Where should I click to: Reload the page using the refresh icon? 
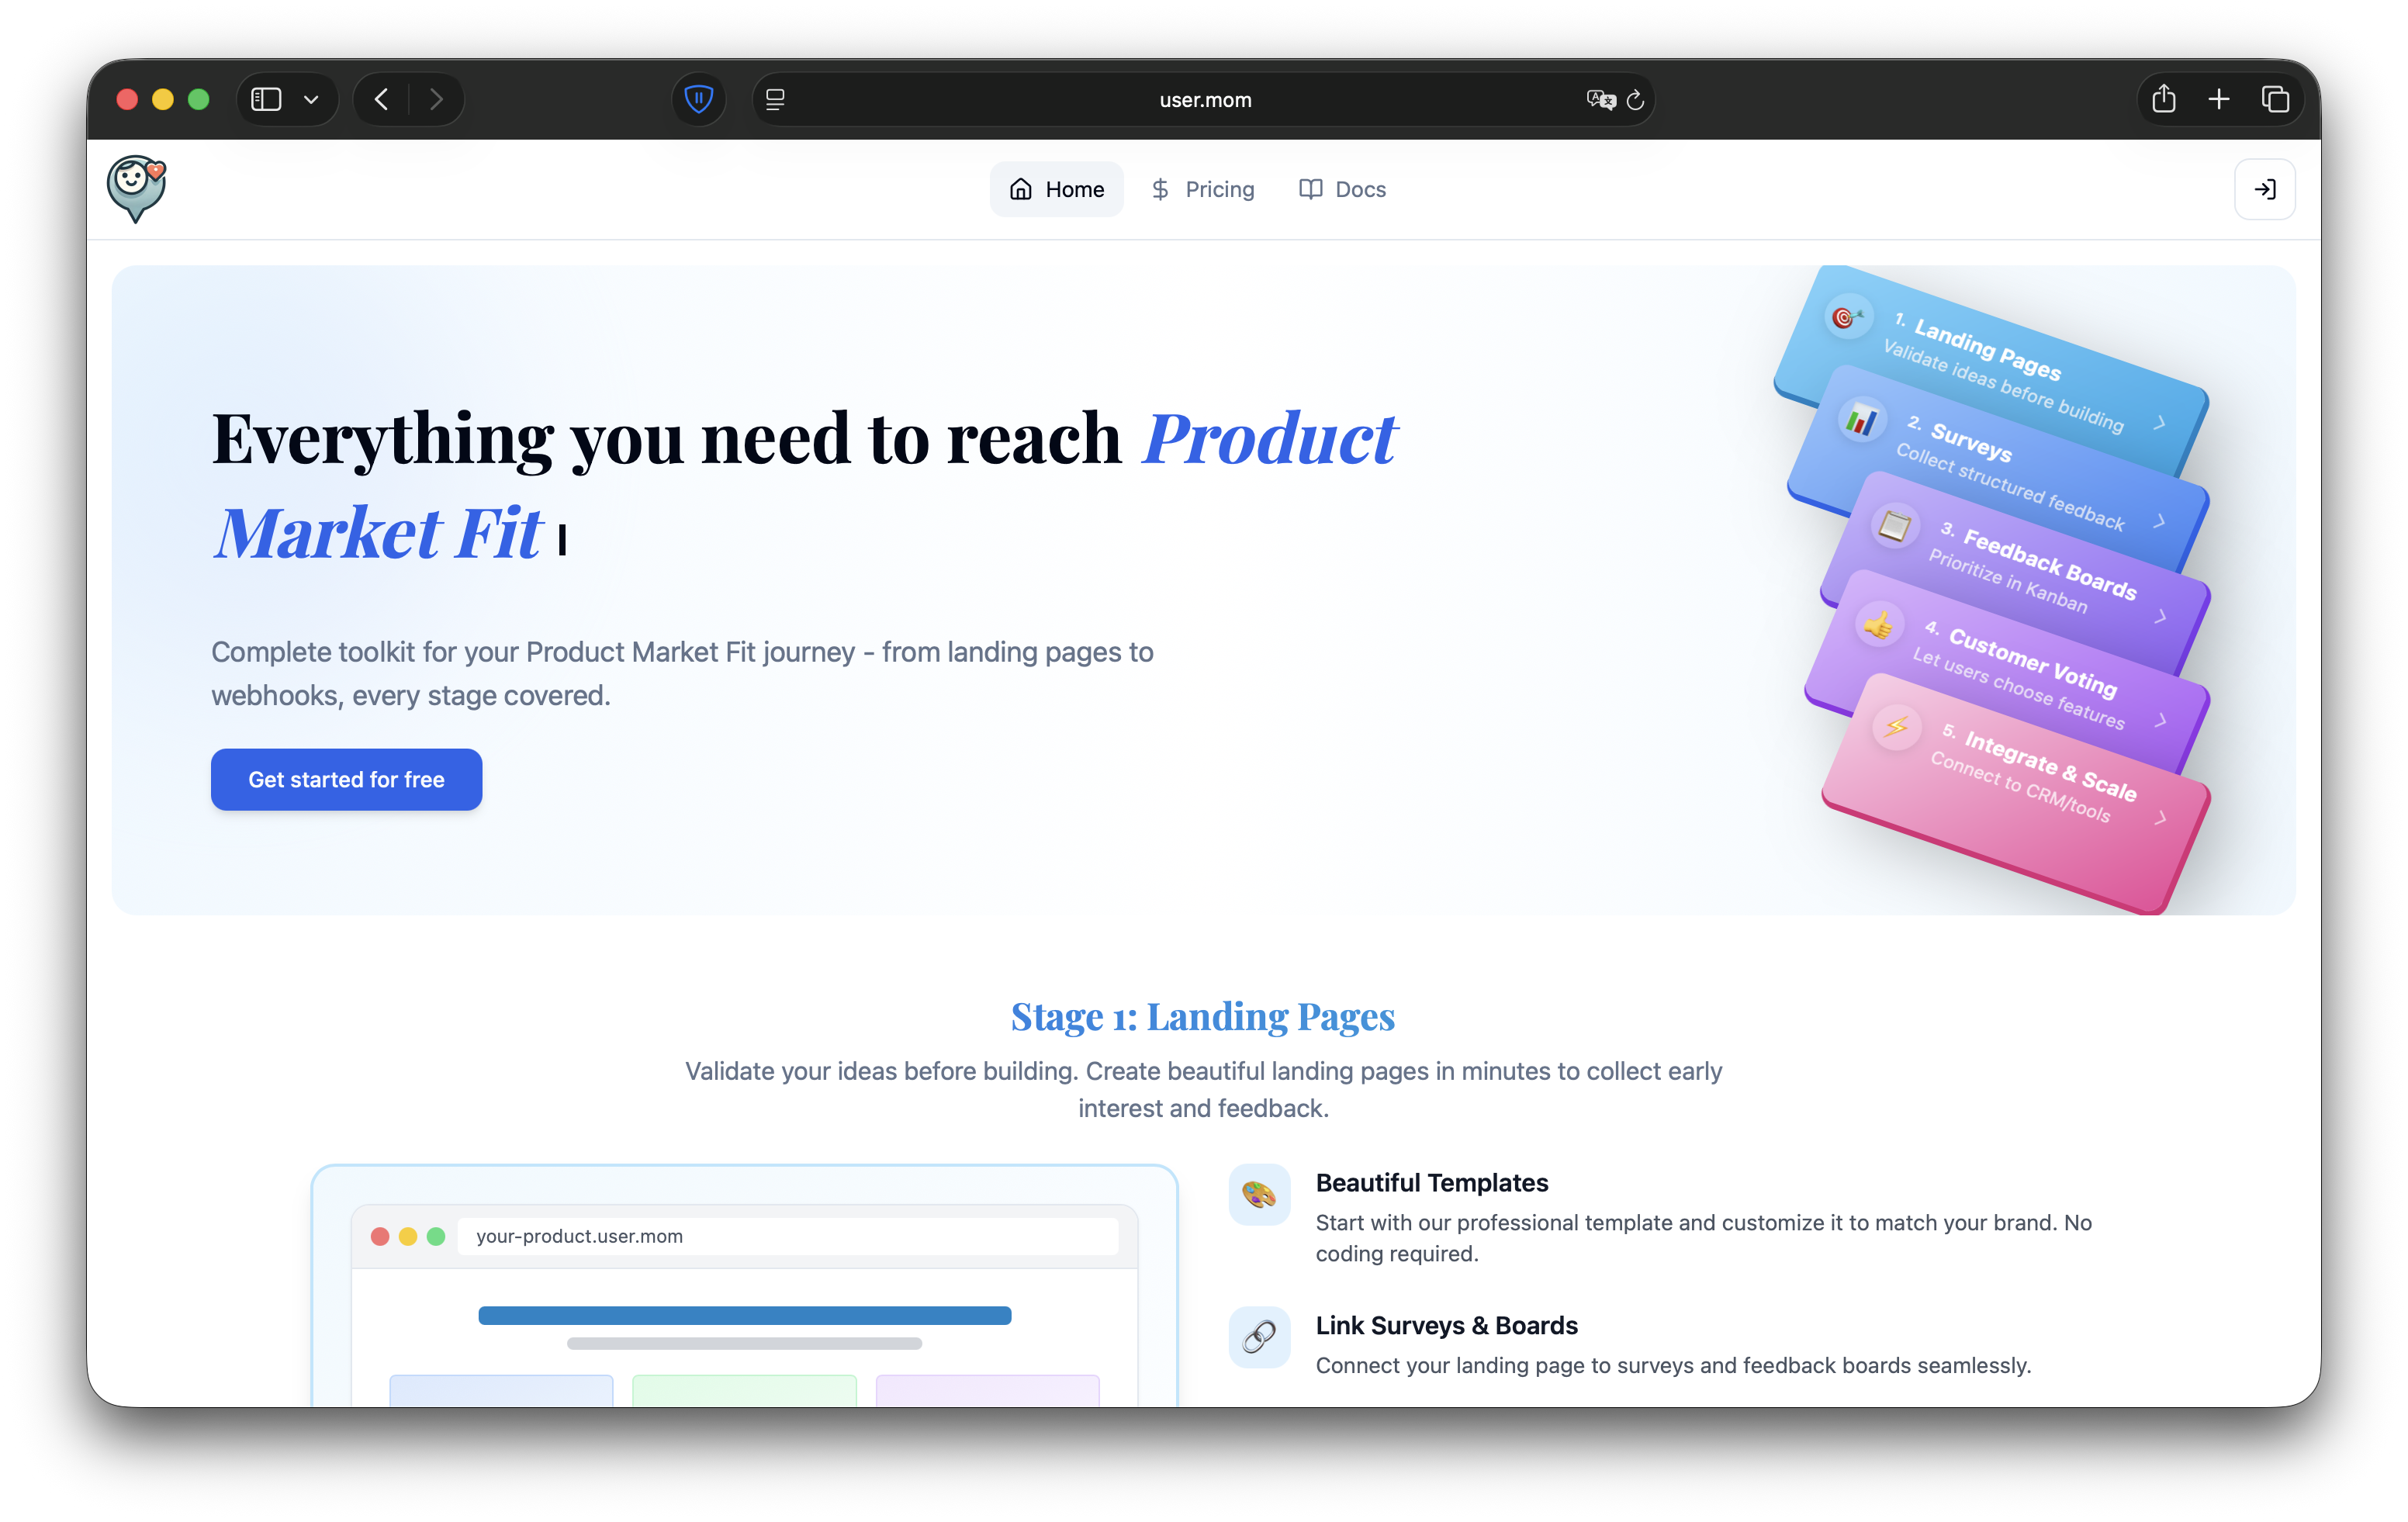point(1636,100)
